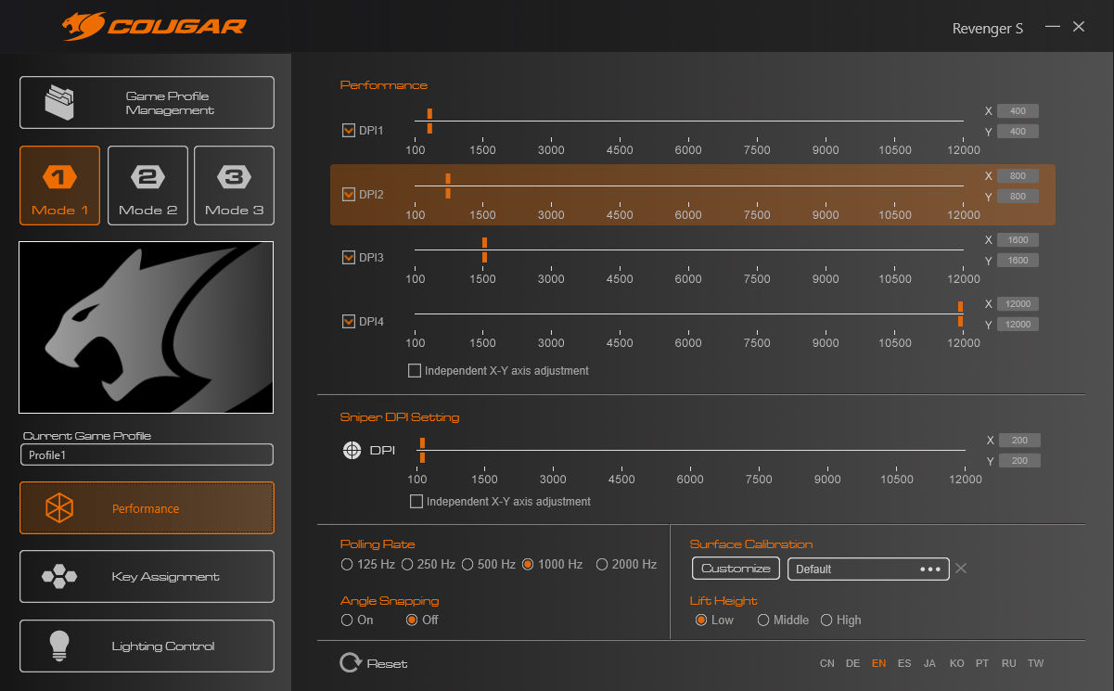
Task: Click the DPI1 X value field
Action: [x=1018, y=111]
